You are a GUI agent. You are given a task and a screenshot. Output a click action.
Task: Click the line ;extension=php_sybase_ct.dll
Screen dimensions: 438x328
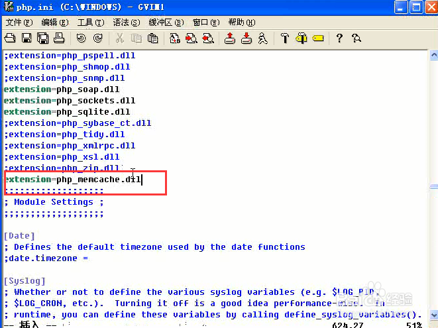pyautogui.click(x=78, y=123)
